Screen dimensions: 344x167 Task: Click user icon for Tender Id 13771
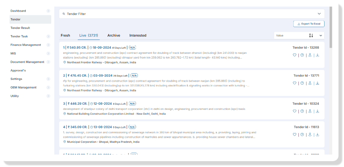[310, 83]
